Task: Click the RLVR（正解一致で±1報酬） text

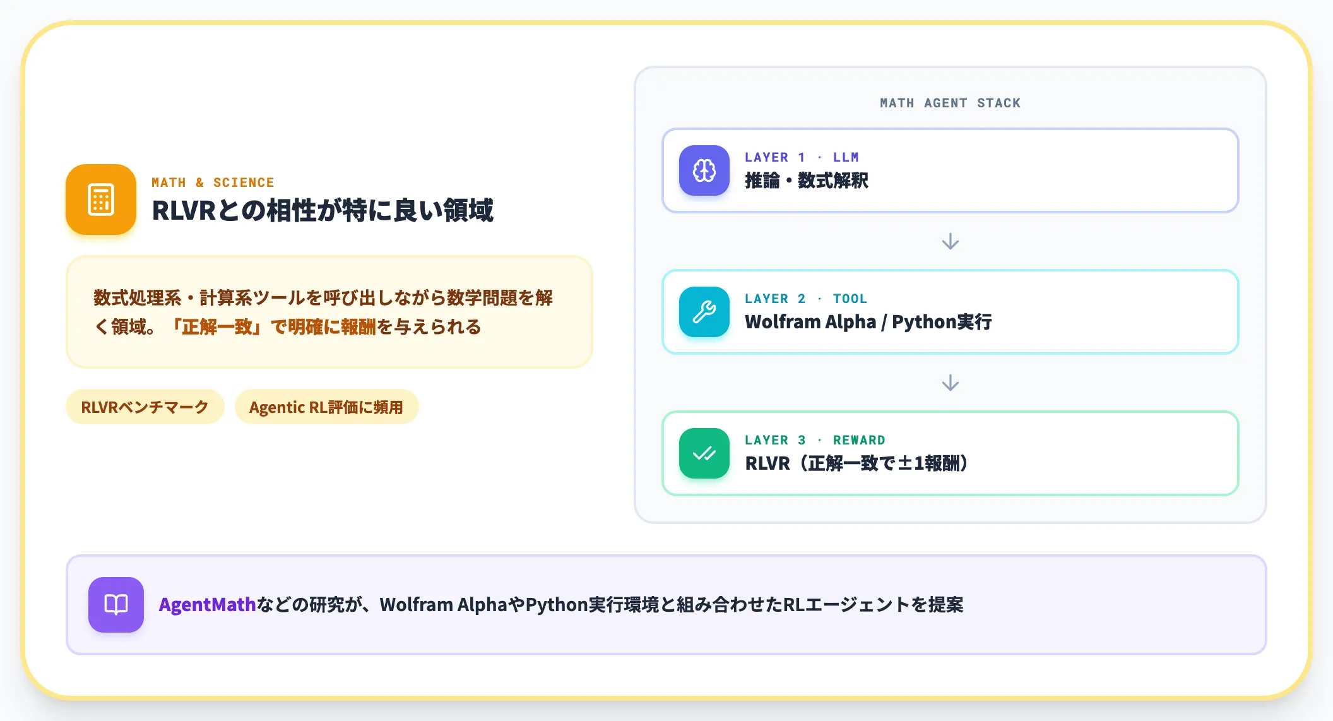Action: 856,463
